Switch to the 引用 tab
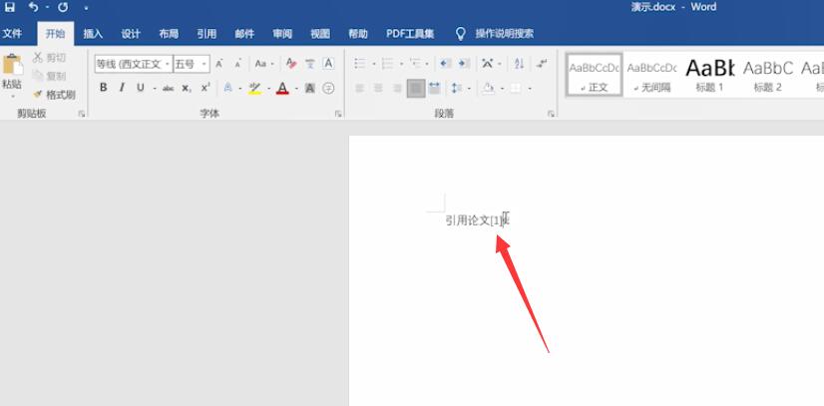 pyautogui.click(x=206, y=34)
